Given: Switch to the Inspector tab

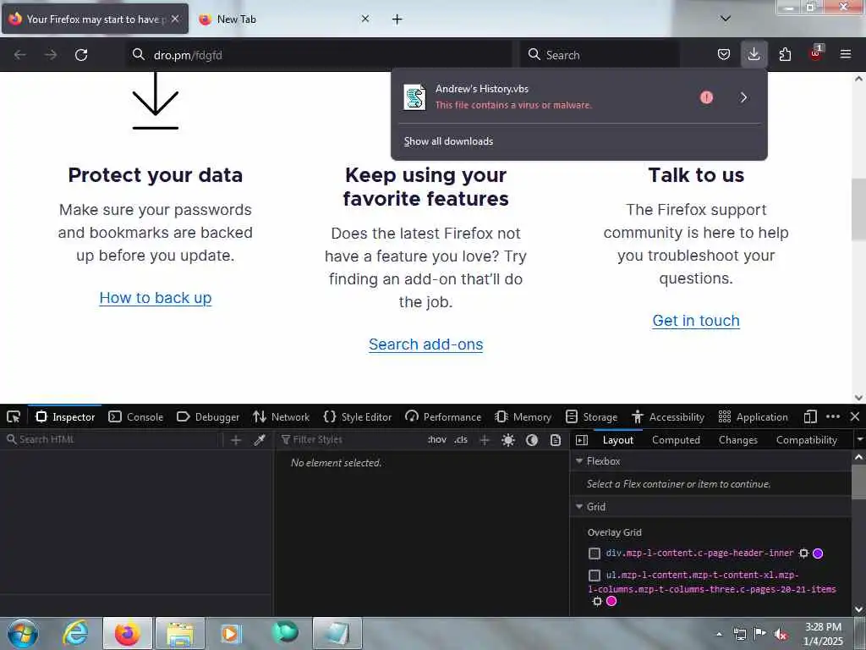Looking at the screenshot, I should point(65,417).
